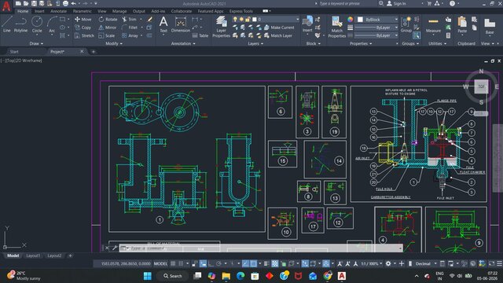Open the Manage ribbon tab
The height and width of the screenshot is (283, 503).
[x=119, y=11]
